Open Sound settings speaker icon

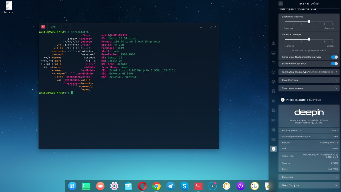pos(273,101)
